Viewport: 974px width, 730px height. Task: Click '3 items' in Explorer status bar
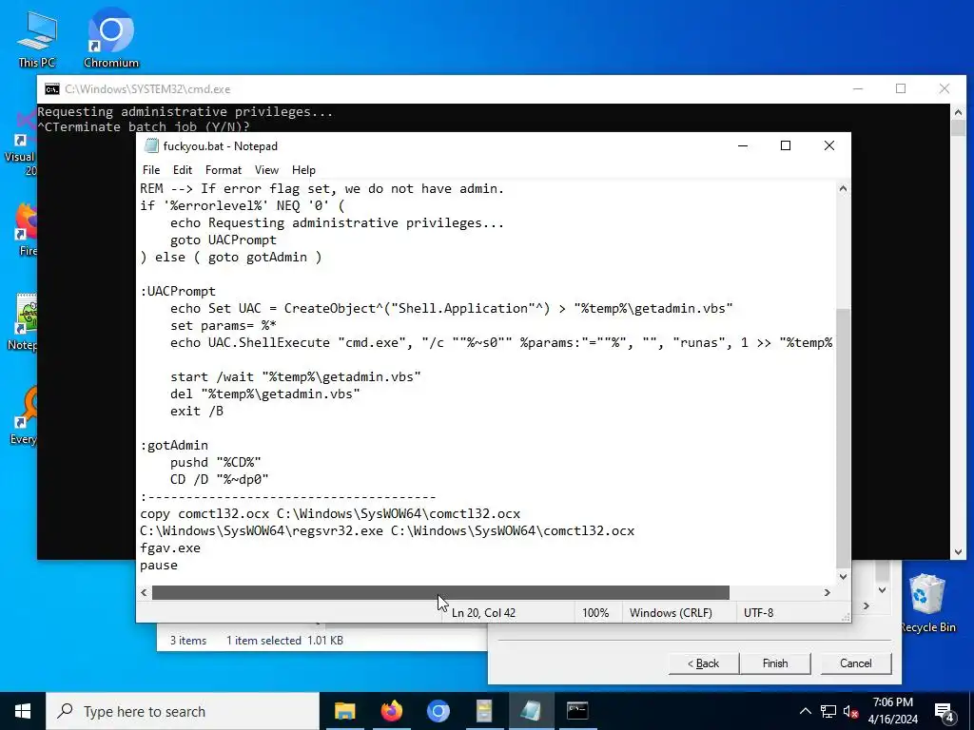pyautogui.click(x=188, y=641)
